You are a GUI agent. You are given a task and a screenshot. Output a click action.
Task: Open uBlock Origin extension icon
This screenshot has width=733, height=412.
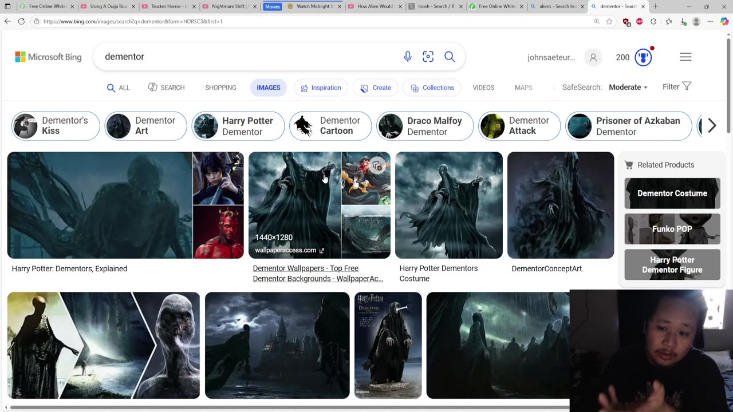(626, 22)
